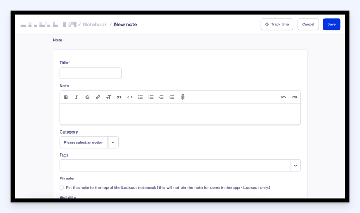360x213 pixels.
Task: Toggle heading text size
Action: coord(109,97)
